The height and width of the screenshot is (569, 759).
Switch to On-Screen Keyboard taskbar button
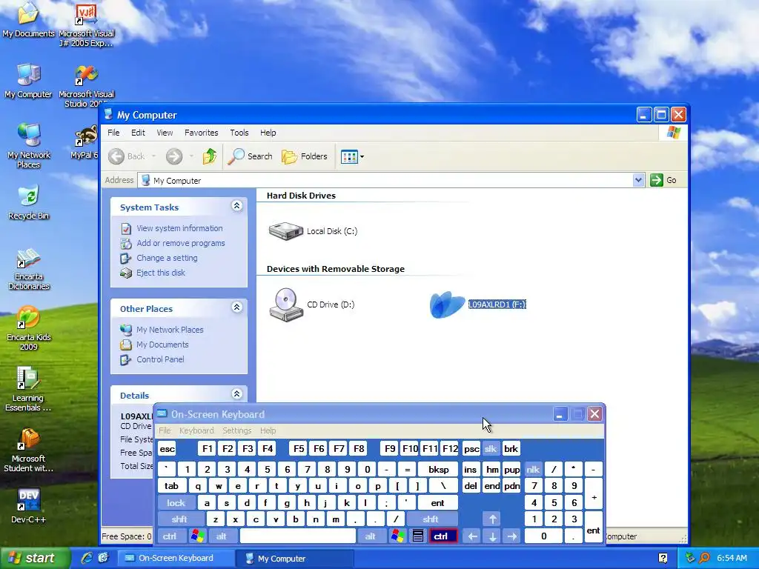(x=176, y=558)
